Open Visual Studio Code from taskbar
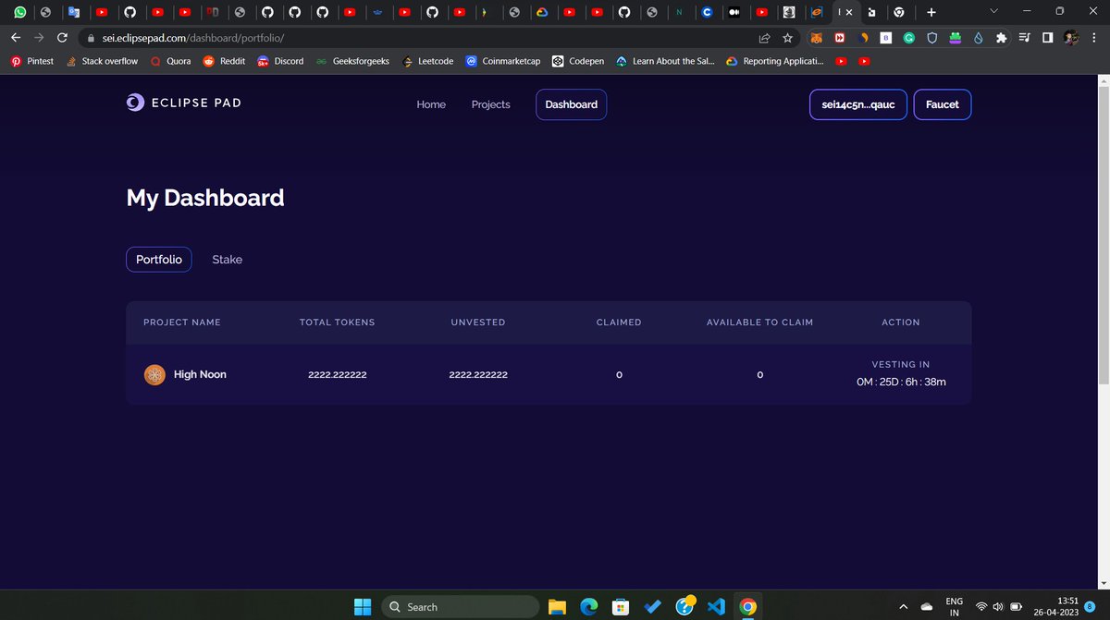This screenshot has width=1110, height=620. [x=716, y=606]
